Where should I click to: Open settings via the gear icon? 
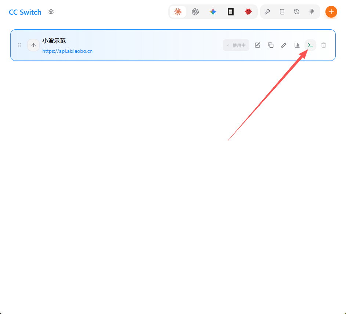point(51,12)
